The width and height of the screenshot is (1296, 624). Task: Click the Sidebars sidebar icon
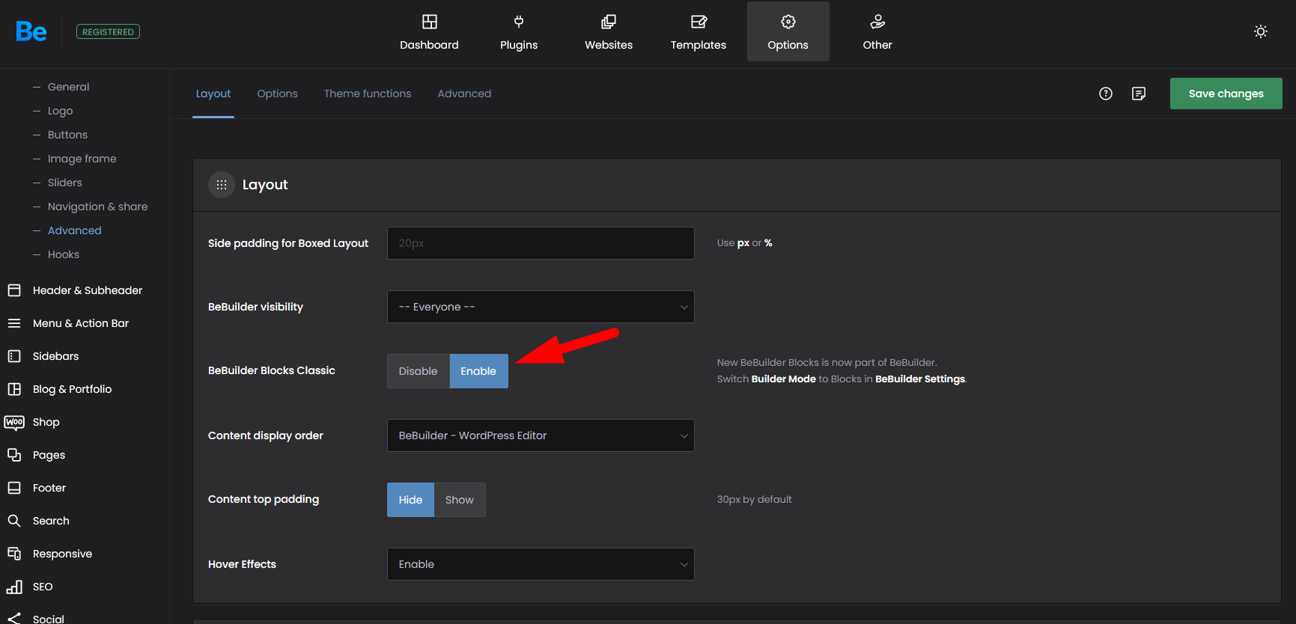pos(14,356)
